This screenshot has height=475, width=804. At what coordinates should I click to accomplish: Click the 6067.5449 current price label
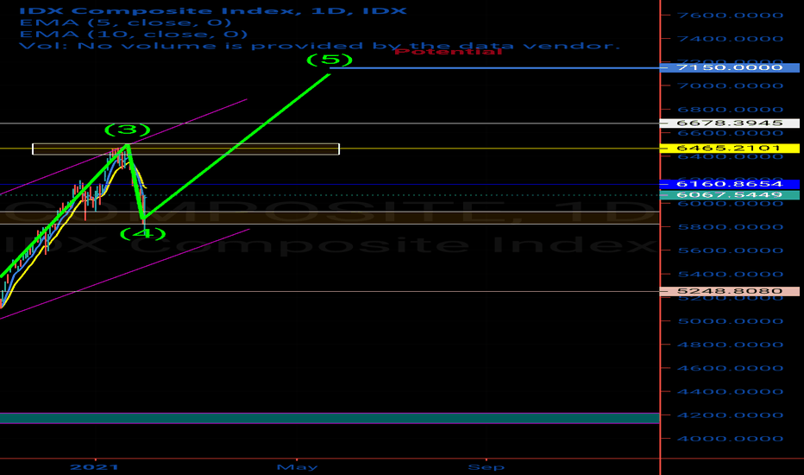730,195
